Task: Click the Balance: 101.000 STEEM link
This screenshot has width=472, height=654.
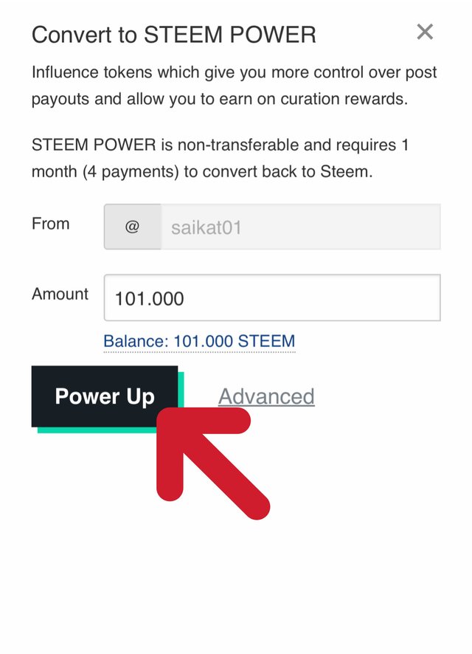Action: pos(199,341)
